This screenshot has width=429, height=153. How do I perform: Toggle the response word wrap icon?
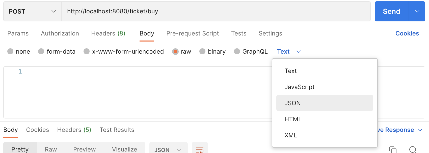[x=200, y=149]
